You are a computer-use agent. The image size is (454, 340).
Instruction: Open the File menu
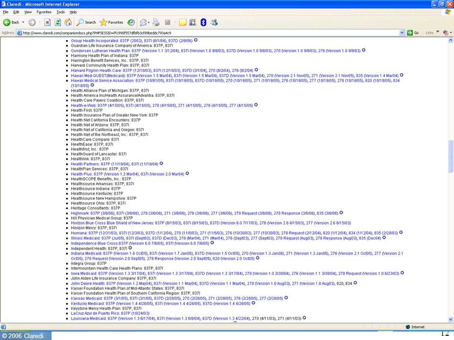tap(6, 12)
